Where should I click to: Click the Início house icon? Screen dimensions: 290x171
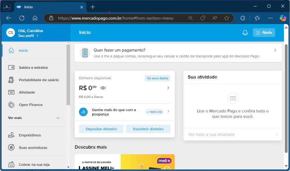coord(11,50)
